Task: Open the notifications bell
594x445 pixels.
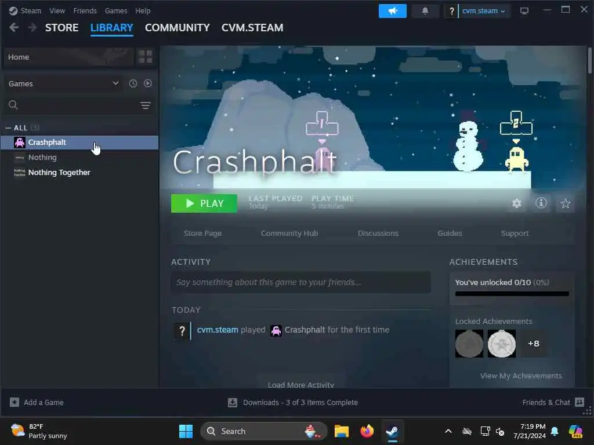Action: click(x=425, y=11)
